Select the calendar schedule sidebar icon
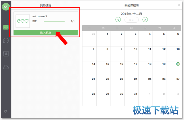The height and width of the screenshot is (120, 184). click(6, 27)
